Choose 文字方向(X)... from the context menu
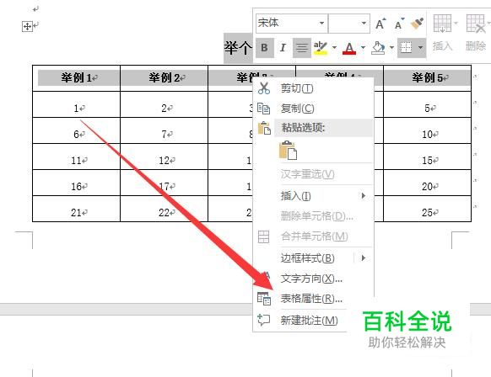The width and height of the screenshot is (491, 377). (x=313, y=279)
